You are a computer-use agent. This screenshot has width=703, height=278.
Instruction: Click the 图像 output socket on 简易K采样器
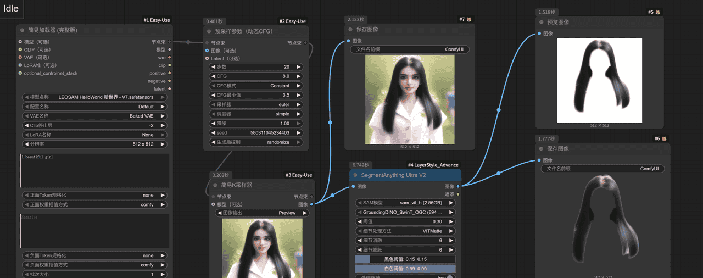coord(312,204)
